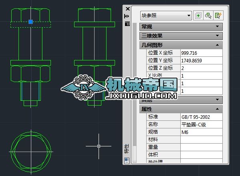Click the small panel icon at sidebar bottom
This screenshot has width=240, height=176.
click(127, 161)
